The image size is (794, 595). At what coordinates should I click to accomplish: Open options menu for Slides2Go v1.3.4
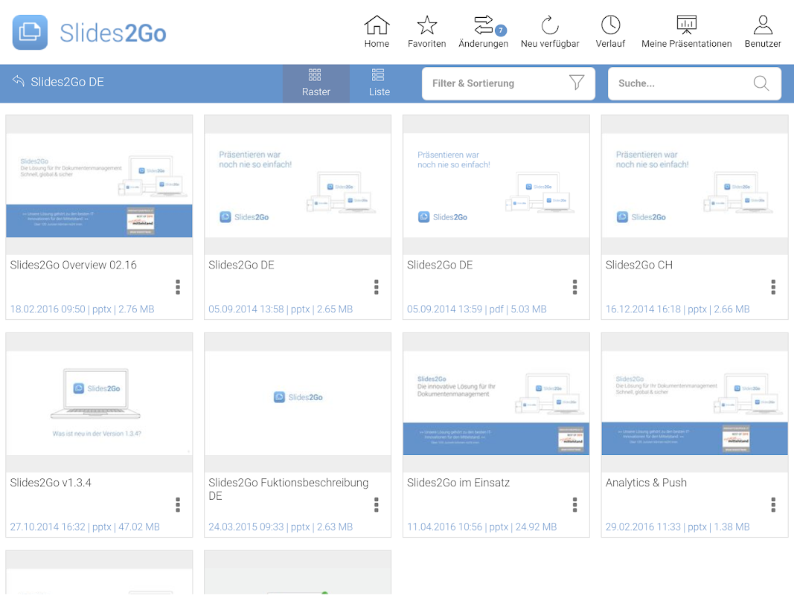click(178, 504)
